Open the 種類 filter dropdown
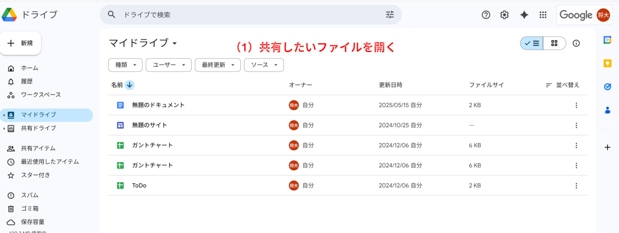The width and height of the screenshot is (619, 233). click(x=125, y=65)
